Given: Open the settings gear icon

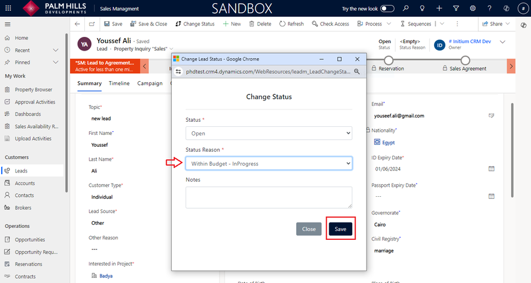Looking at the screenshot, I should (472, 8).
